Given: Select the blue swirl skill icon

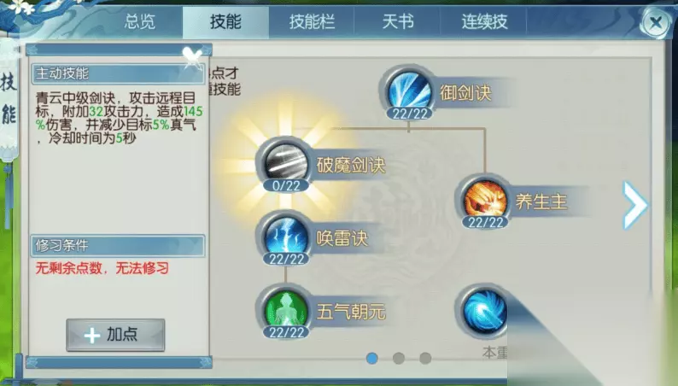Looking at the screenshot, I should pyautogui.click(x=484, y=311).
